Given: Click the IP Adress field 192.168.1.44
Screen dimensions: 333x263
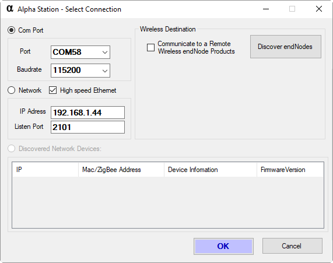Looking at the screenshot, I should [x=87, y=113].
